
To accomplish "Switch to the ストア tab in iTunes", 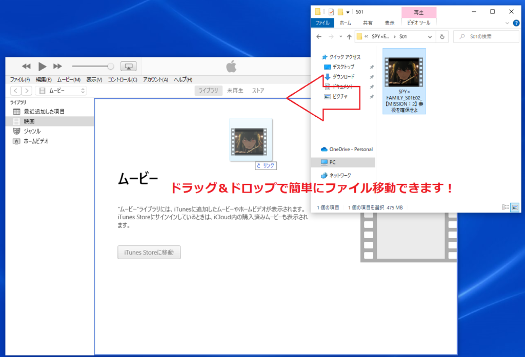I will [258, 90].
